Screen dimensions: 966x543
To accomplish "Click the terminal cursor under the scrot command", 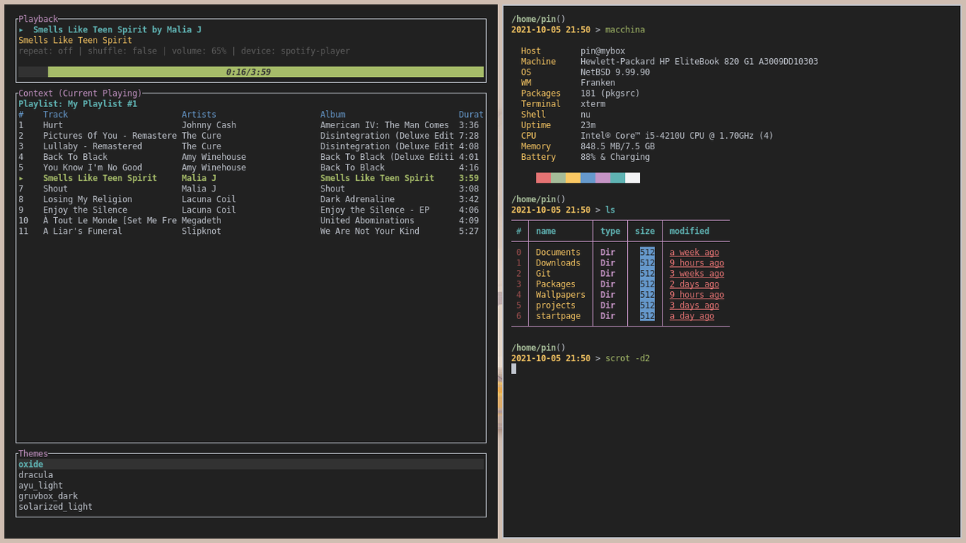I will point(514,369).
